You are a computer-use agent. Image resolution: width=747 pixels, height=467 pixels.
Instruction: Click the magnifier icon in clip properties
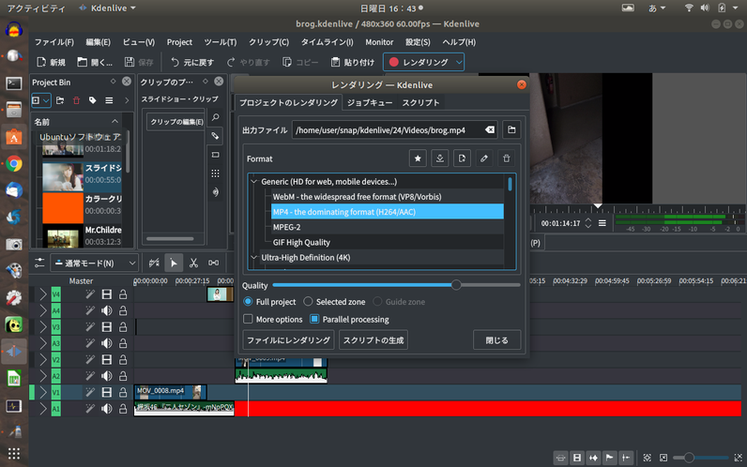point(215,117)
